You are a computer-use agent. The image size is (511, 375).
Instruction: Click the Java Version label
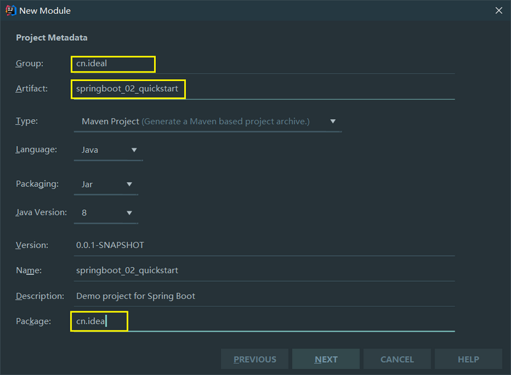(42, 212)
